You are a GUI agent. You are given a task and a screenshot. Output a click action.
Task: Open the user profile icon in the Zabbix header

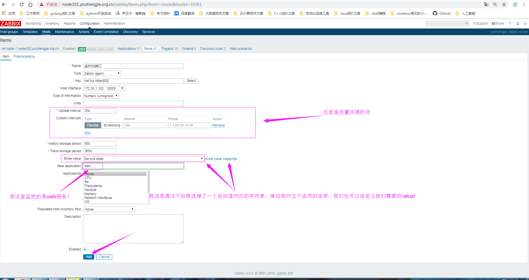(518, 24)
